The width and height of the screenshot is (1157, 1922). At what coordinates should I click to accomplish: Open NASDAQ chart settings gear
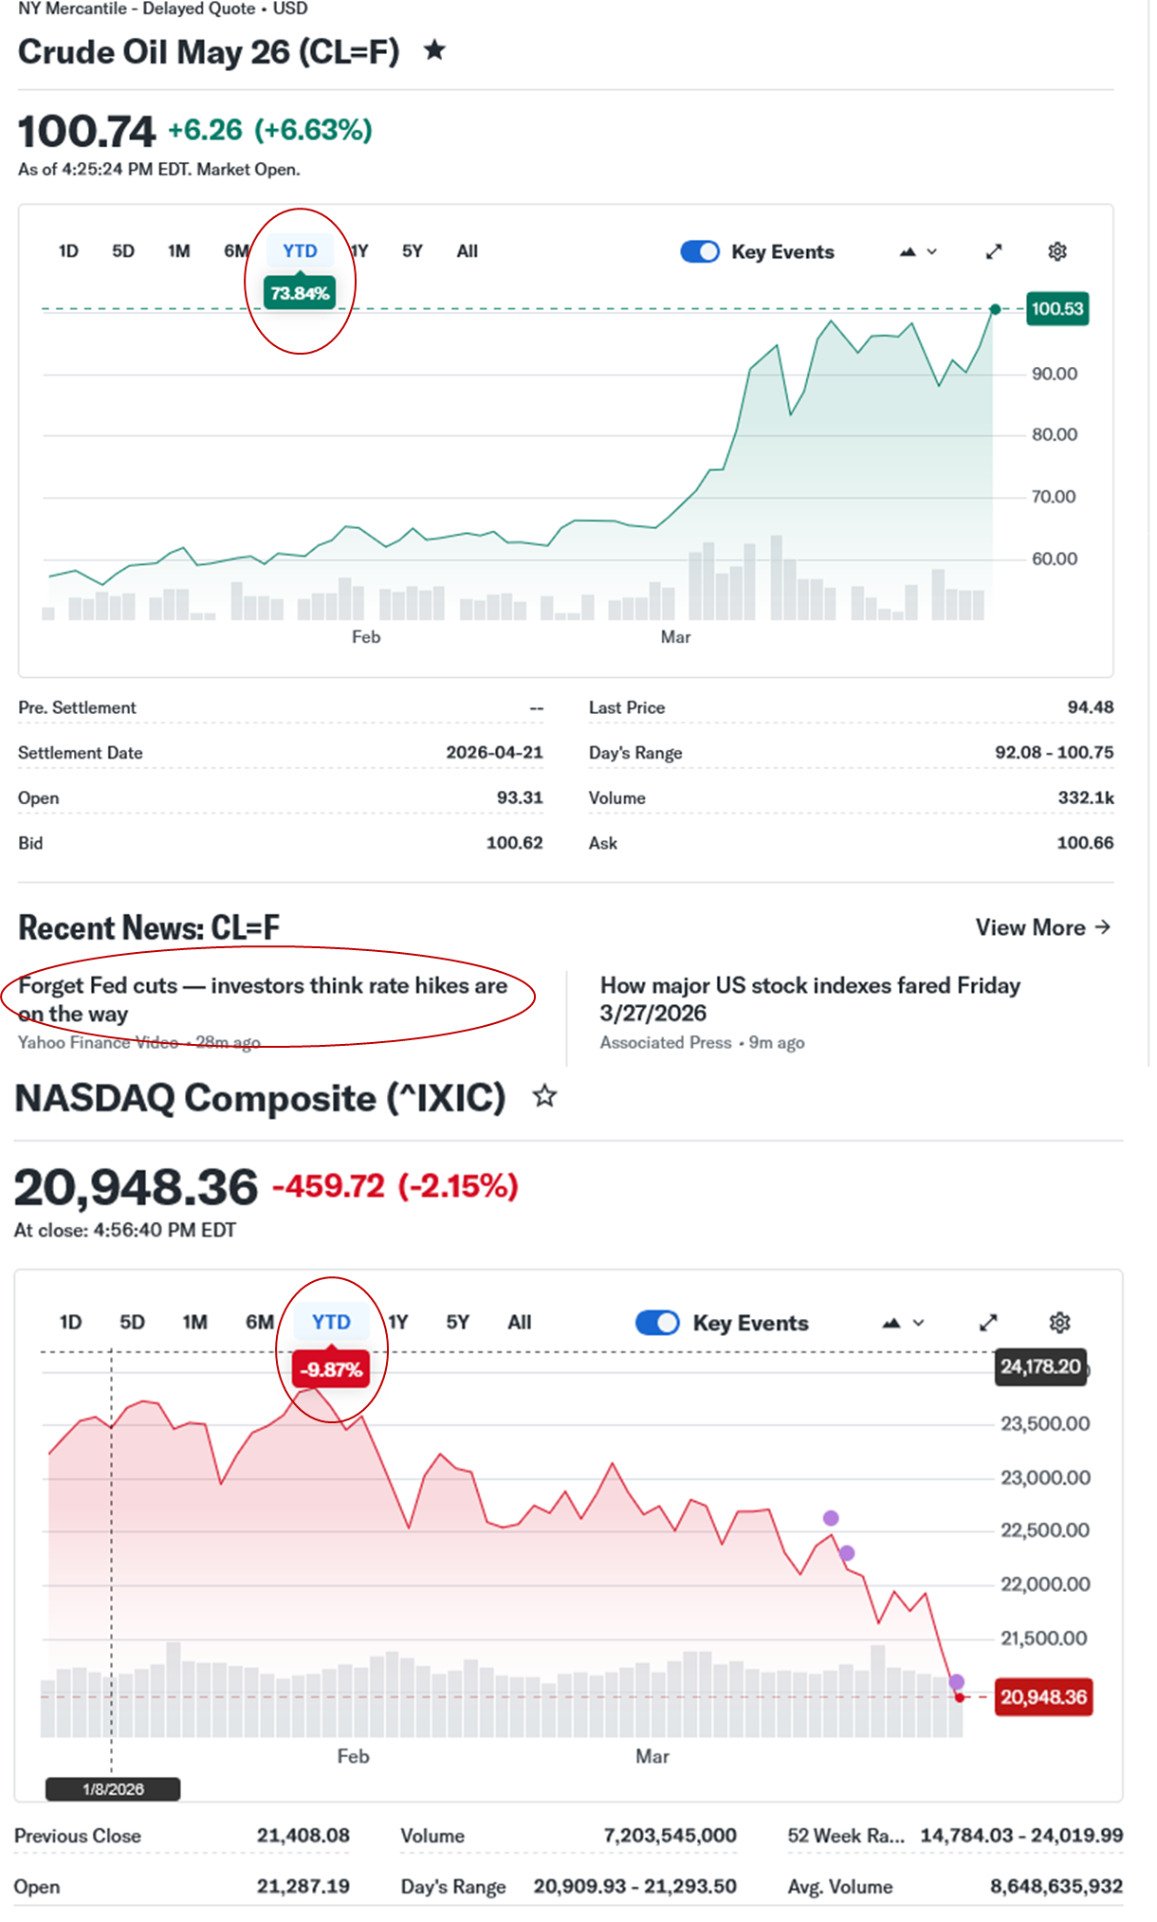(x=1059, y=1323)
